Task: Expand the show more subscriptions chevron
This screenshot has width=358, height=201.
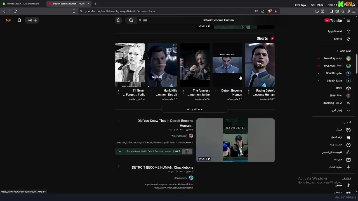Action: point(348,111)
